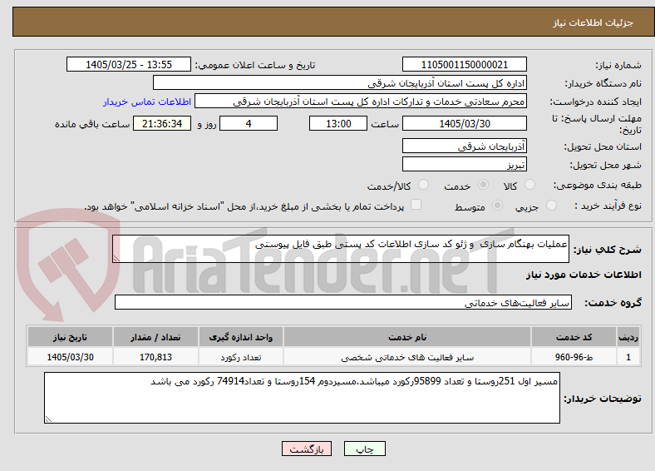655x471 pixels.
Task: Click the توضیحات خریدار label
Action: tap(603, 399)
